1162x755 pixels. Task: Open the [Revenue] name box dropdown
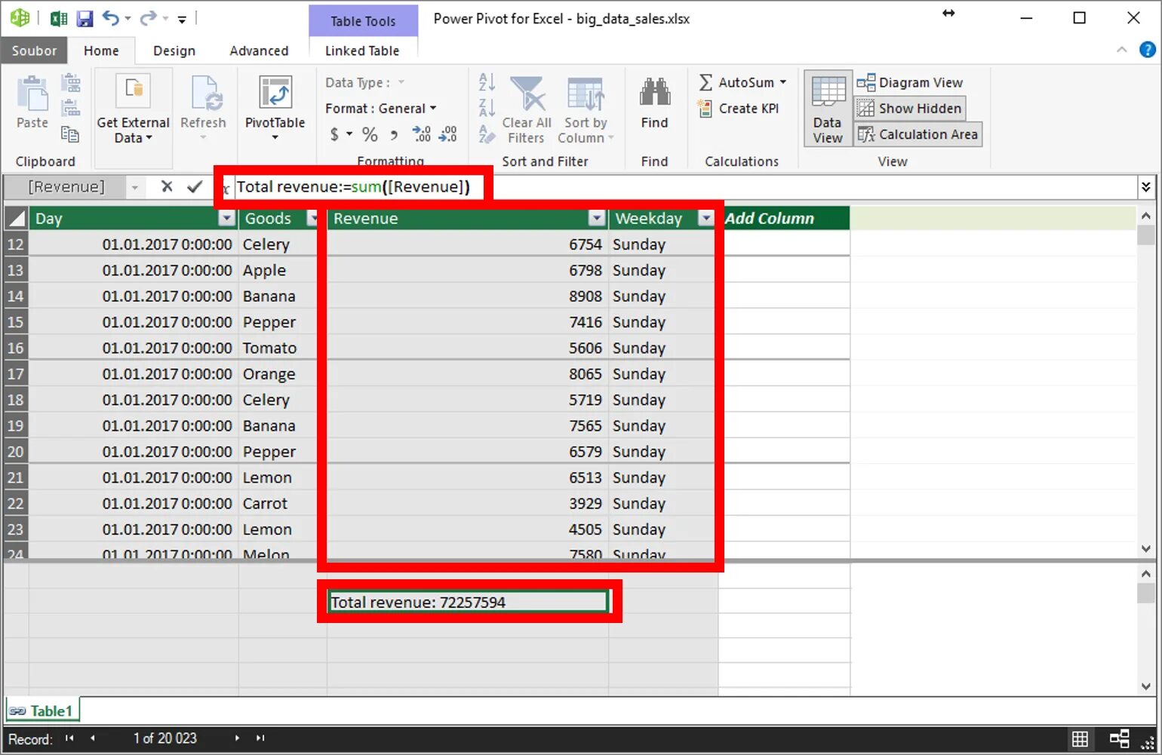[135, 187]
